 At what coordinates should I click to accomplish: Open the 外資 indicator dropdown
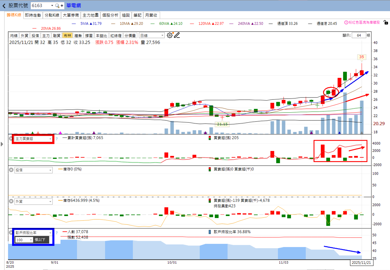point(50,202)
